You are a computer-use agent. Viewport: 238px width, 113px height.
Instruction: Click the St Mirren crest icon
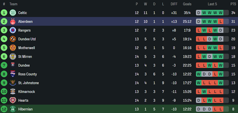[13, 56]
